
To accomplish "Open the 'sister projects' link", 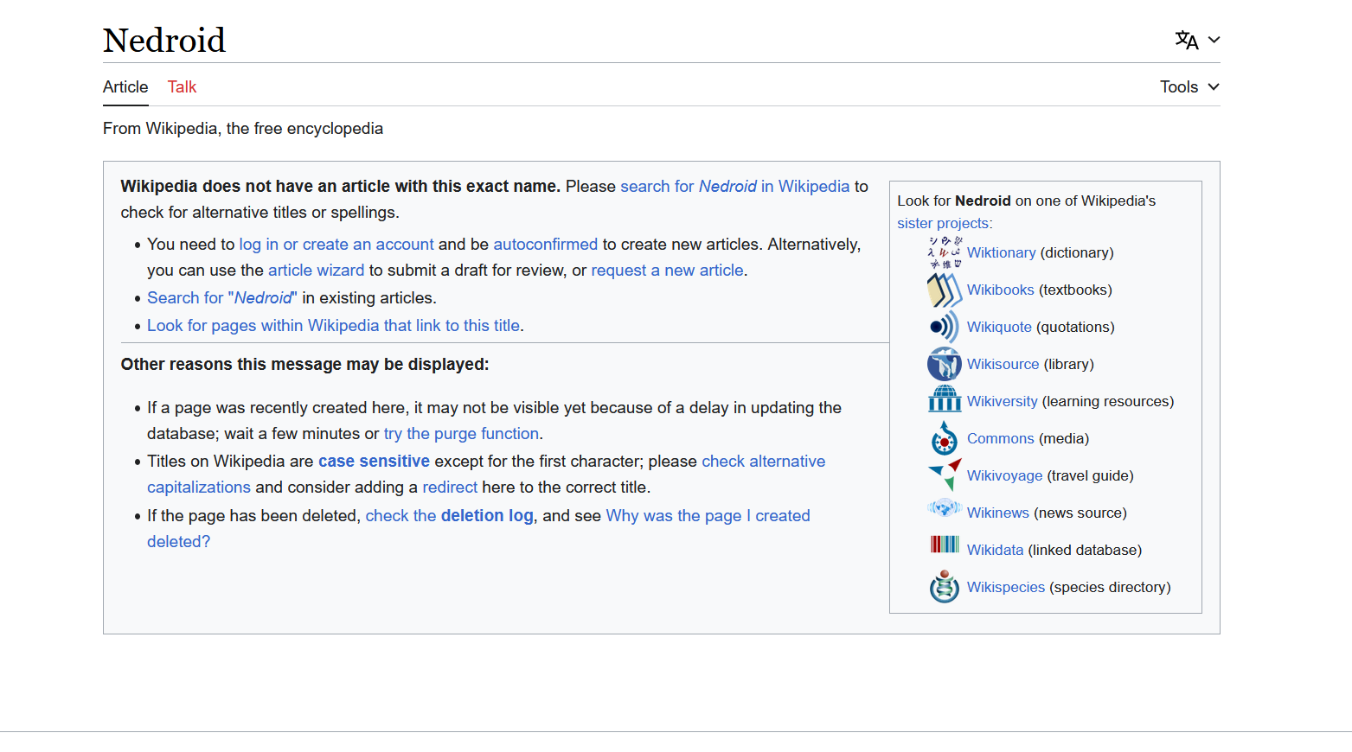I will pos(943,223).
